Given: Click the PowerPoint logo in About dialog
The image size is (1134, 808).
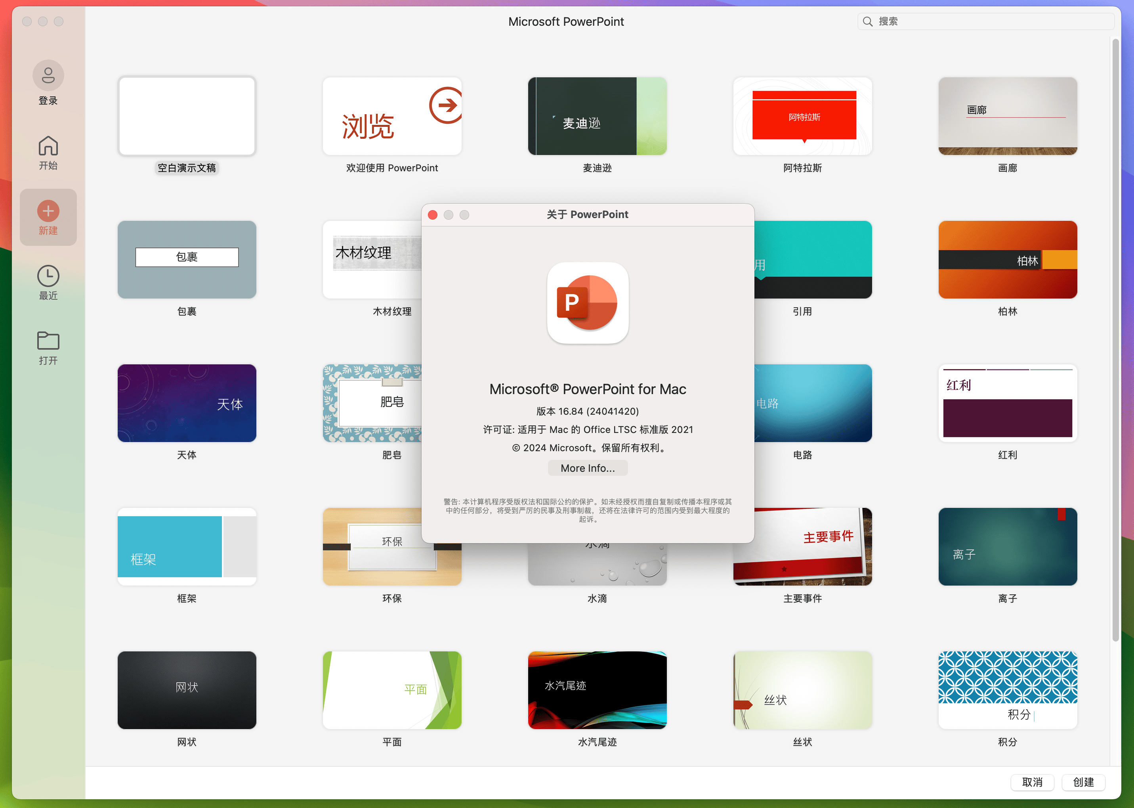Looking at the screenshot, I should [x=588, y=303].
